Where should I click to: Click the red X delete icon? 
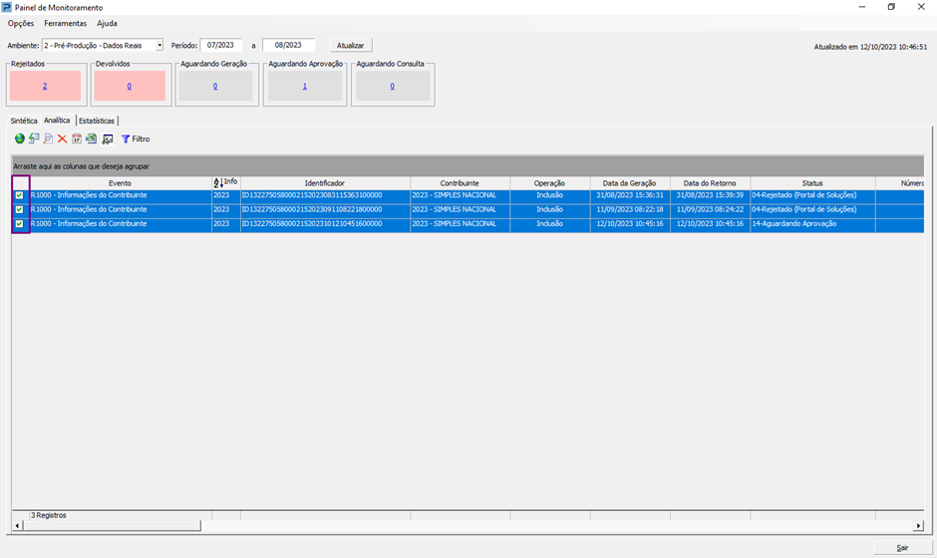(62, 139)
